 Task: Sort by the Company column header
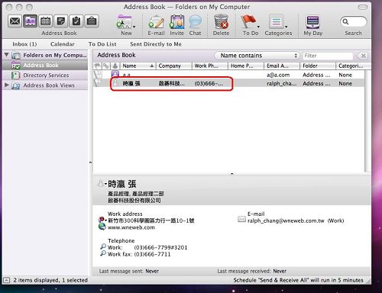tap(173, 66)
